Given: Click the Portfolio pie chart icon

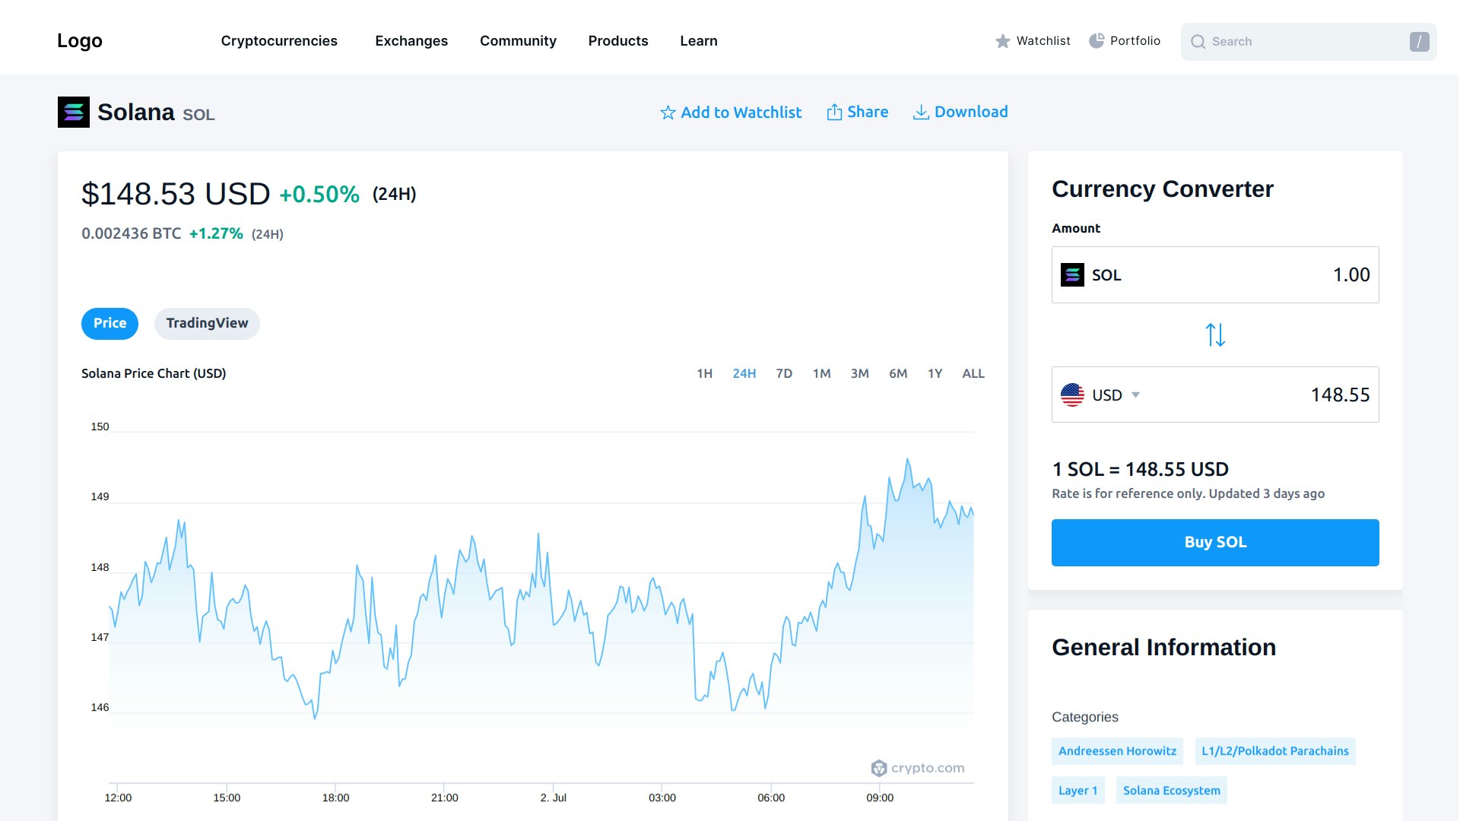Looking at the screenshot, I should [1097, 40].
